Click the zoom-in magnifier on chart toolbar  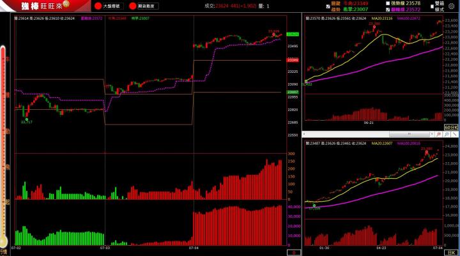pos(439,135)
